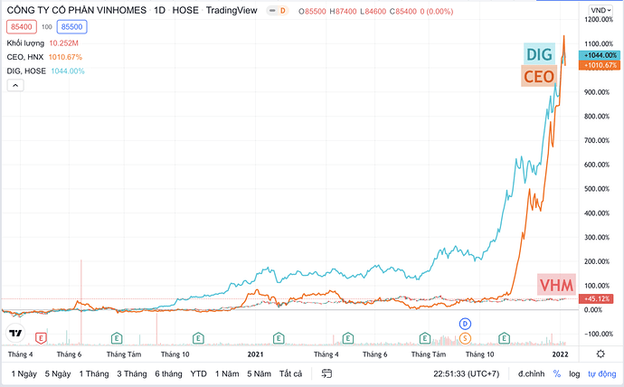Click the blue buy price 85500 button
Viewport: 624px width, 387px height.
[72, 27]
